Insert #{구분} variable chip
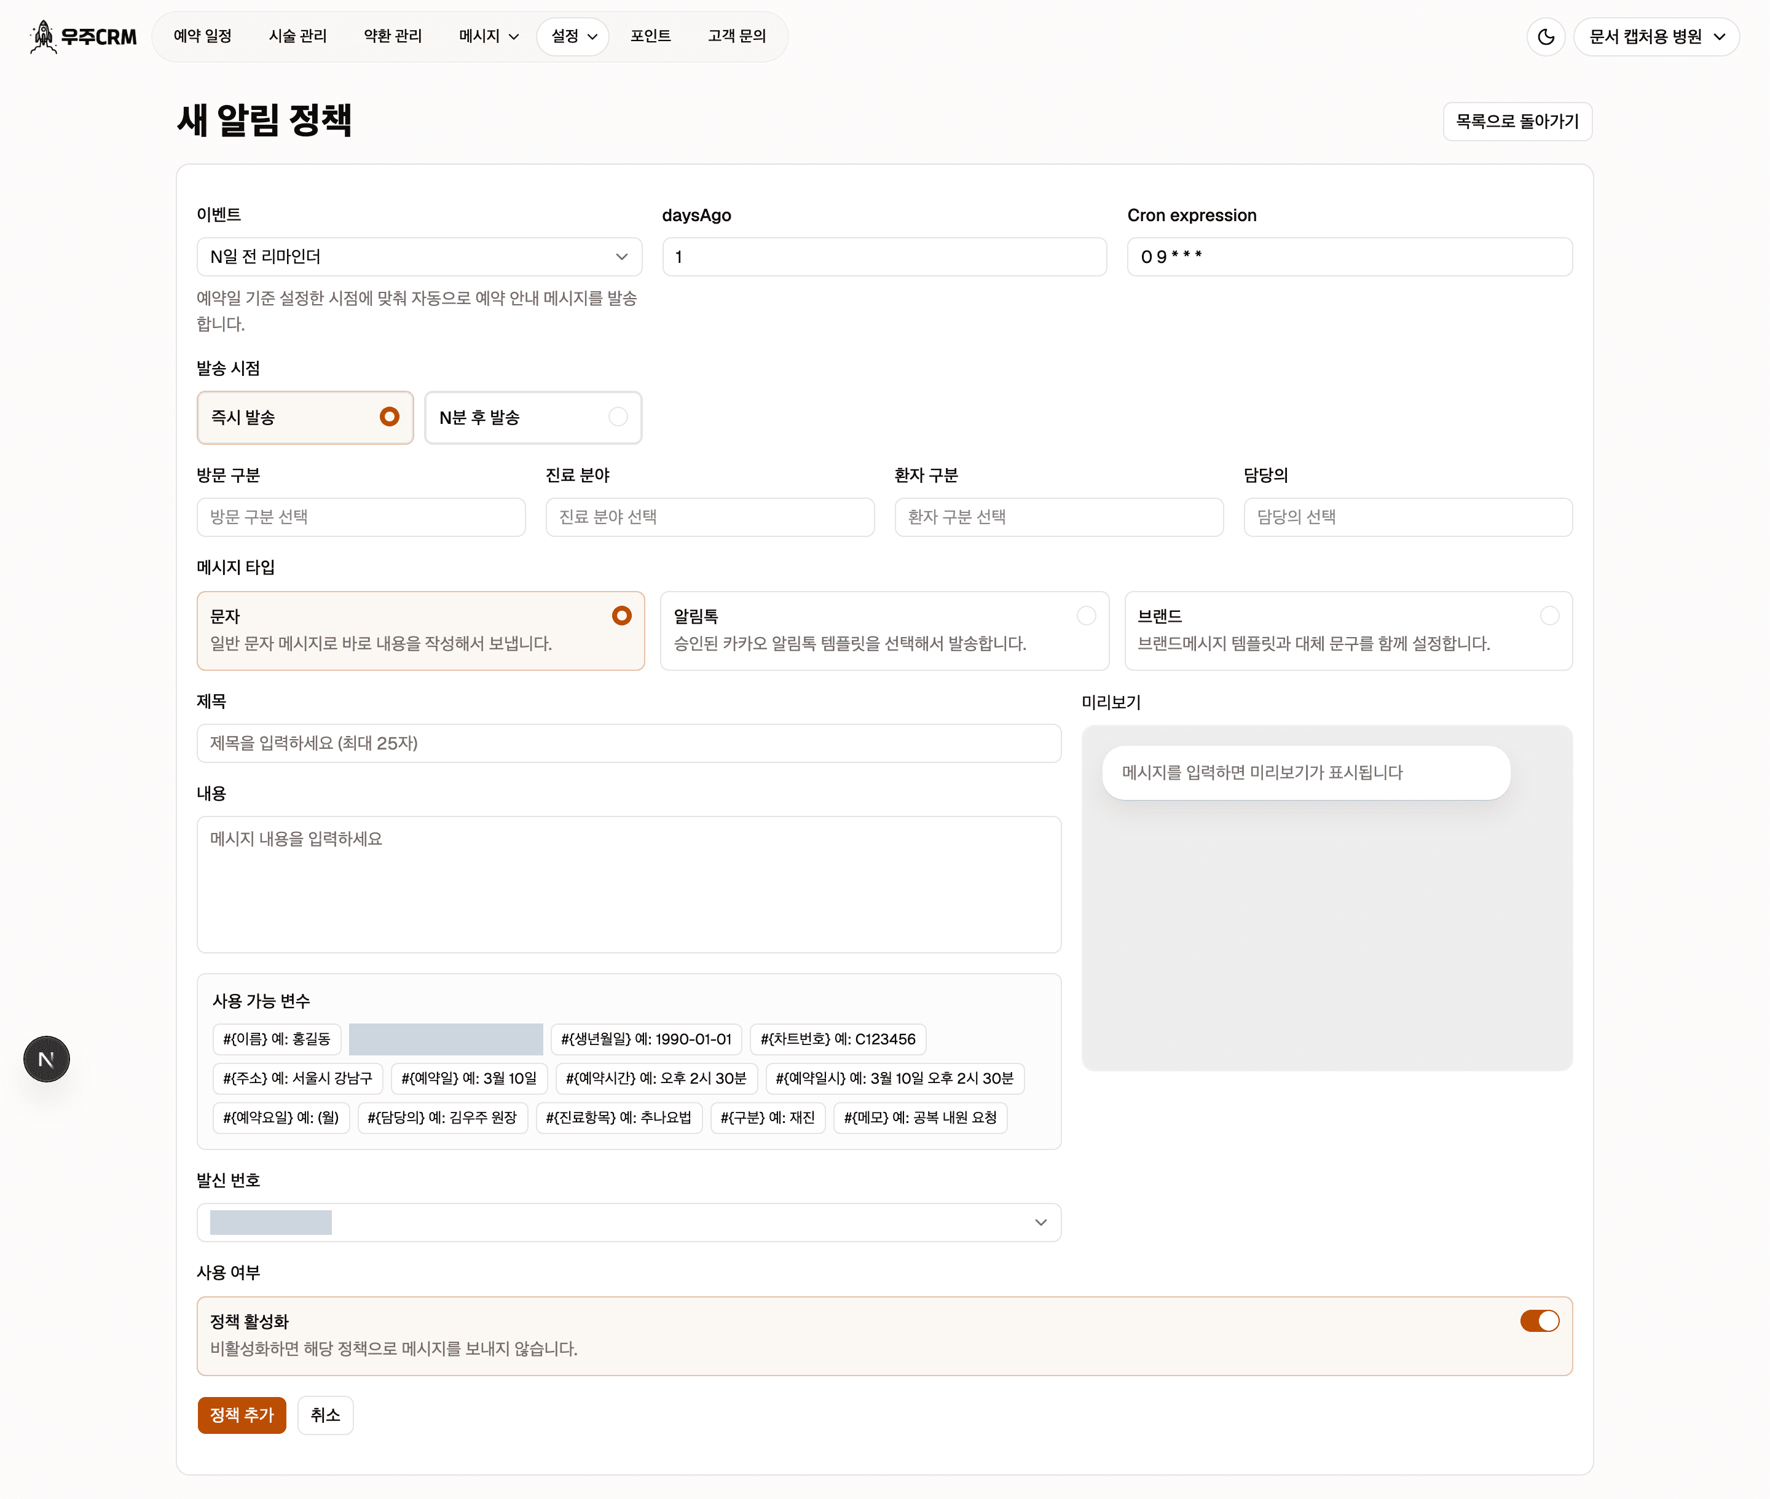The image size is (1770, 1499). (x=768, y=1117)
